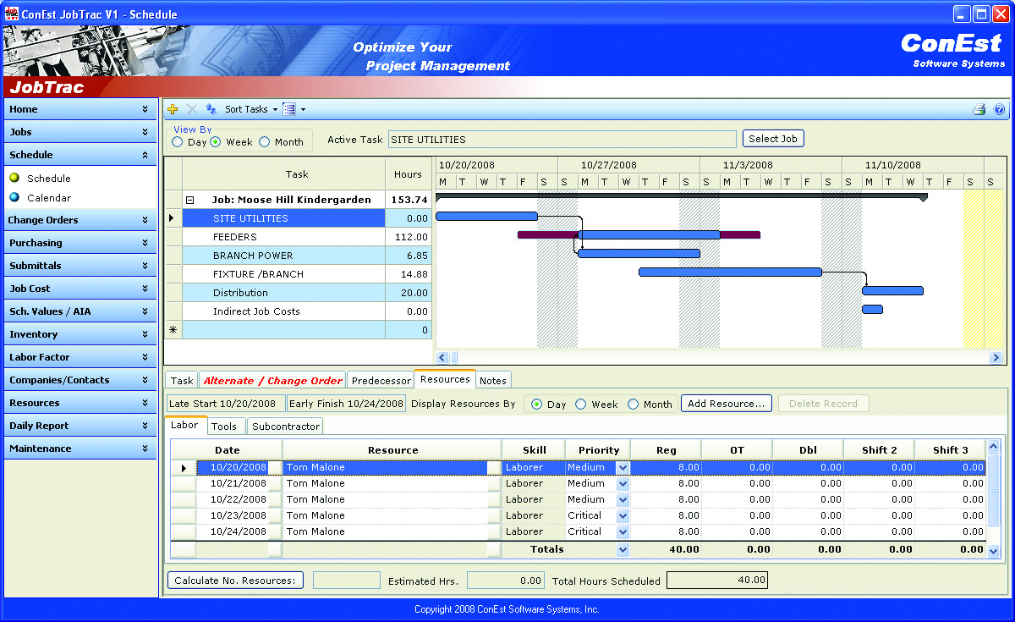Screen dimensions: 1015x622
Task: Click the SITE UTILITIES Gantt bar
Action: 486,217
